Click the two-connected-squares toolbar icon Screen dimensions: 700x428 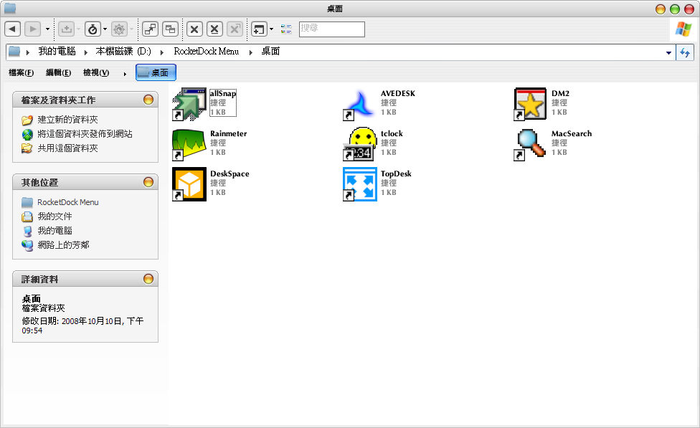[151, 29]
